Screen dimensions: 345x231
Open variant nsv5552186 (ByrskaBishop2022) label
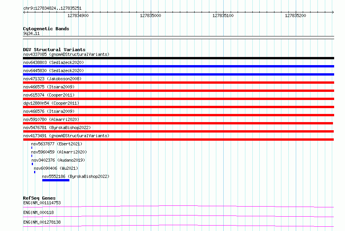click(x=76, y=176)
